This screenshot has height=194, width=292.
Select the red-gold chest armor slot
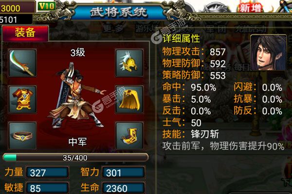point(22,99)
